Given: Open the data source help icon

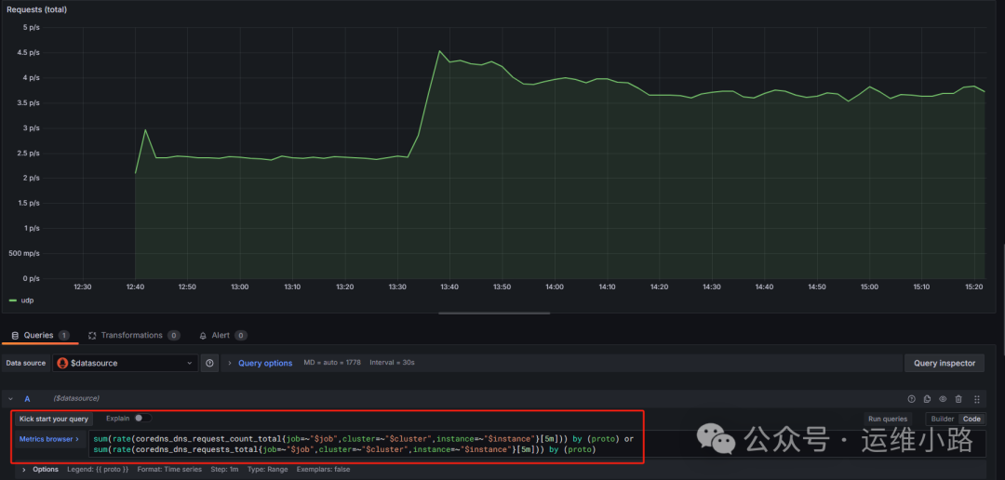Looking at the screenshot, I should (209, 363).
